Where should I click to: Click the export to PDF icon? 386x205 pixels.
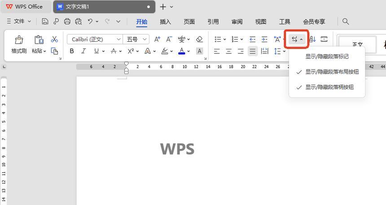point(56,22)
